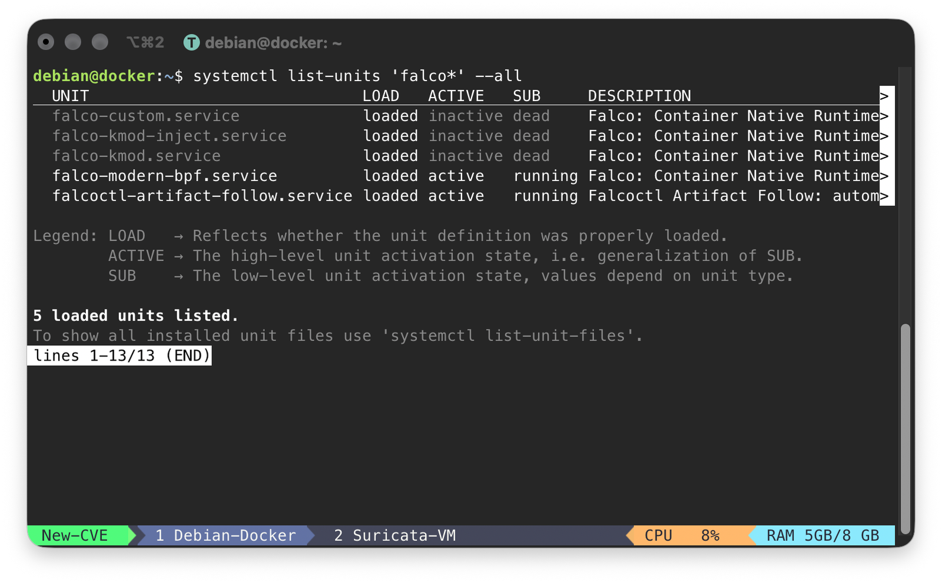Close the terminal window with the red button

46,42
